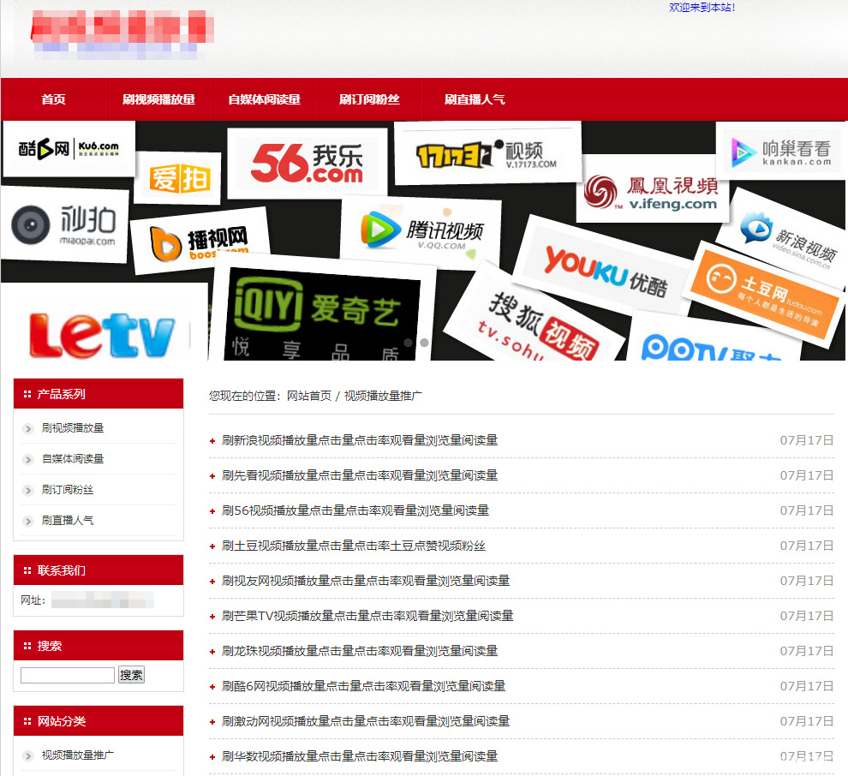Click the 17173 视频 logo

click(x=487, y=155)
